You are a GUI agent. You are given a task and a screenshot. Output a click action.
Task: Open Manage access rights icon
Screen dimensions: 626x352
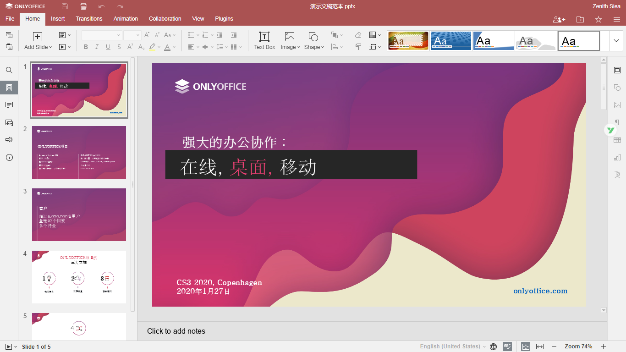click(x=559, y=19)
